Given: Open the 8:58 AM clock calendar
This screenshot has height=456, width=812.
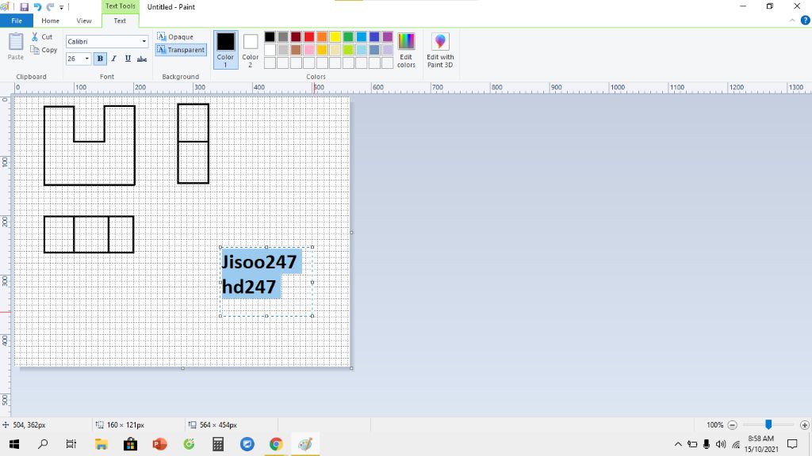Looking at the screenshot, I should tap(761, 444).
